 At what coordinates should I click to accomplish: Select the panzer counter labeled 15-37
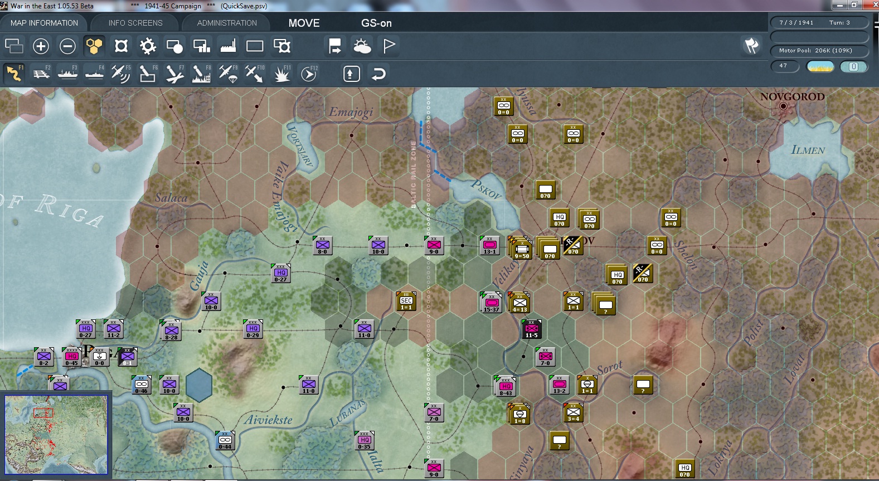click(491, 303)
